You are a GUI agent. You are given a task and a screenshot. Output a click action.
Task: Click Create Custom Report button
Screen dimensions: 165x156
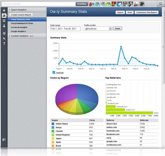[x=21, y=15]
